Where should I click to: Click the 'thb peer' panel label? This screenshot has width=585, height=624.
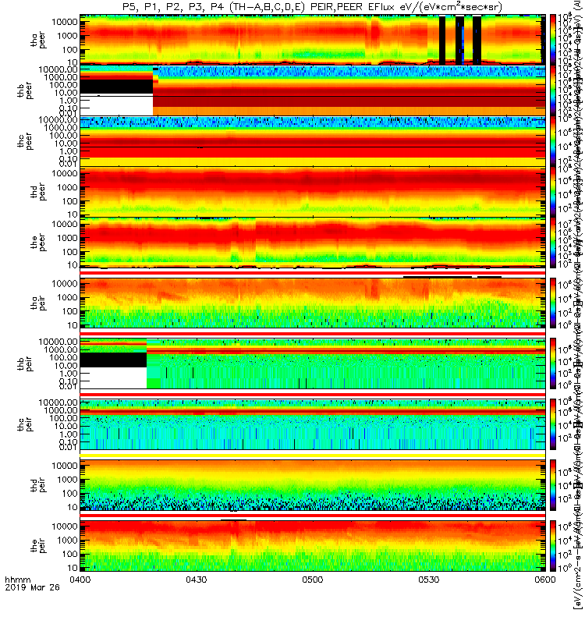26,90
